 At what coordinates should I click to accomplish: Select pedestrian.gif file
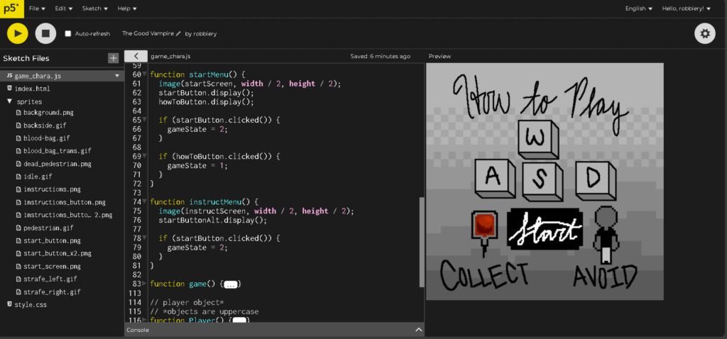[x=48, y=228]
